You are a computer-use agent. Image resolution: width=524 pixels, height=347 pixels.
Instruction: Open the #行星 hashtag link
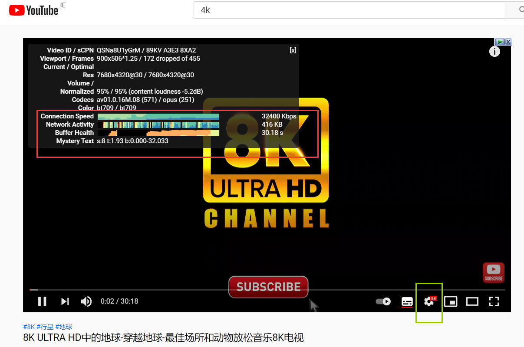pos(45,327)
